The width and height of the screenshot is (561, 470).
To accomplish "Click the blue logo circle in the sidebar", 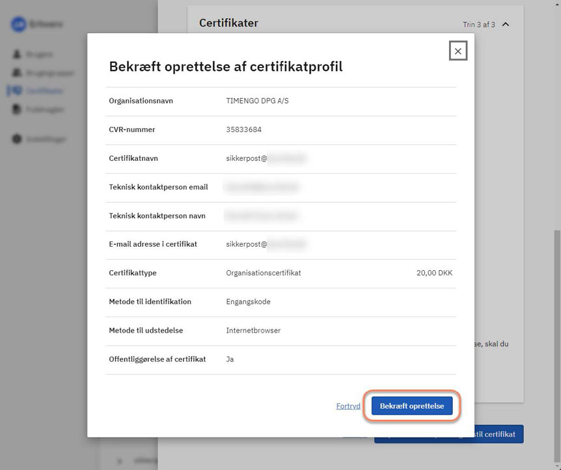I will [x=19, y=24].
